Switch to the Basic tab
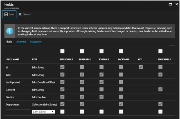Screen dimensions: 180x119 point(9,42)
